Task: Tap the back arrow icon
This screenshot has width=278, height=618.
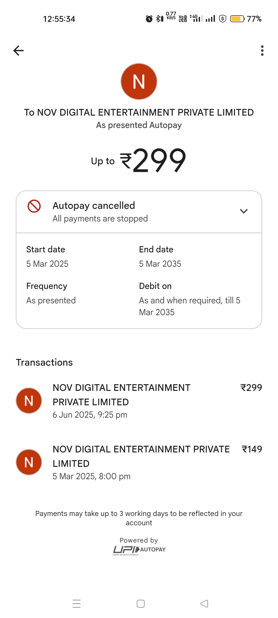Action: [x=19, y=50]
